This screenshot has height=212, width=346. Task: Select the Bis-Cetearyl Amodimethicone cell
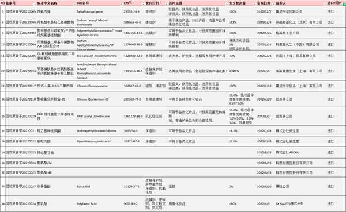pyautogui.click(x=99, y=56)
